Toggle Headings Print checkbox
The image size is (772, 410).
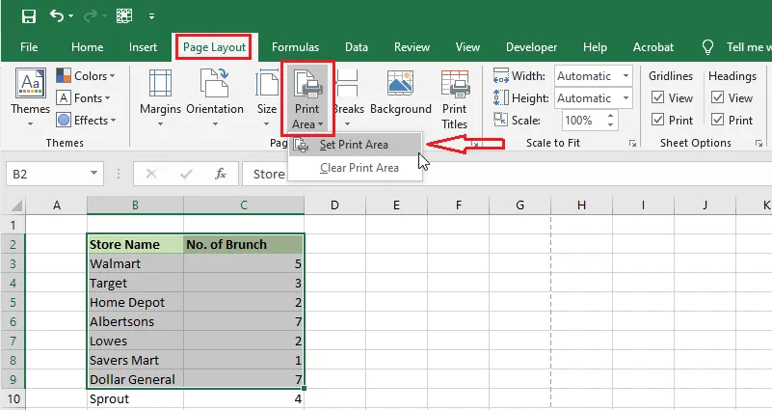pyautogui.click(x=717, y=120)
